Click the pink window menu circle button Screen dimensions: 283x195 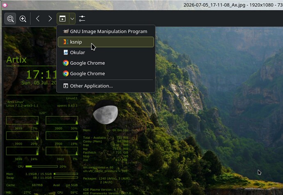click(5, 5)
